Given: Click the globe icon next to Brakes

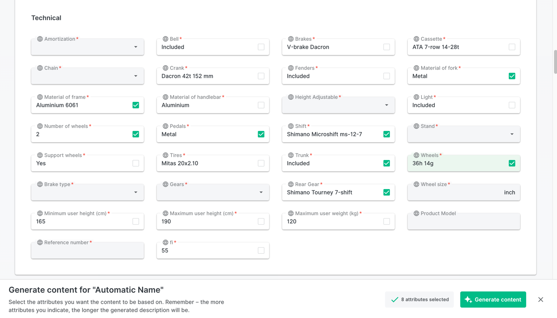Looking at the screenshot, I should tap(290, 39).
